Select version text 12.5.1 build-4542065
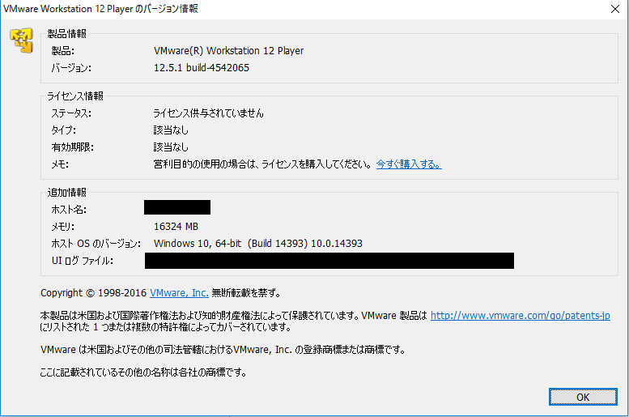 pyautogui.click(x=202, y=68)
